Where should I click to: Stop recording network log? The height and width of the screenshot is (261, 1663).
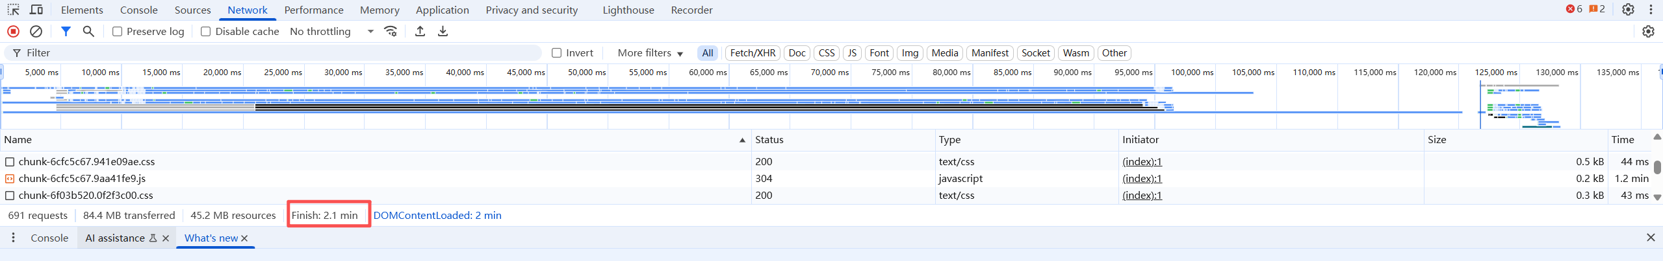(x=13, y=31)
